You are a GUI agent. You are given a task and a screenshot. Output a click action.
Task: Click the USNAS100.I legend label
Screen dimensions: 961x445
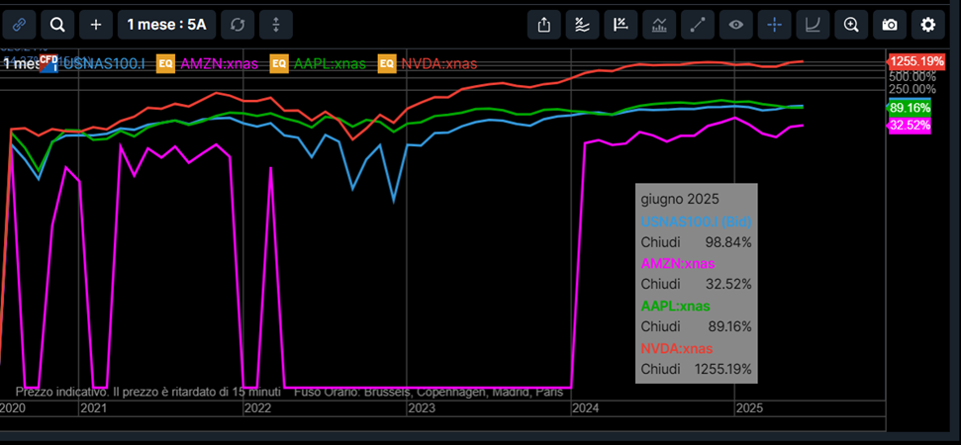click(x=104, y=63)
